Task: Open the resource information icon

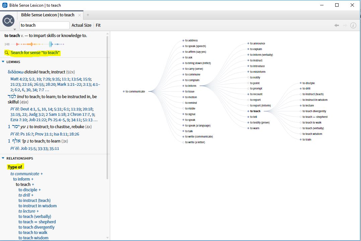Action: (x=353, y=25)
